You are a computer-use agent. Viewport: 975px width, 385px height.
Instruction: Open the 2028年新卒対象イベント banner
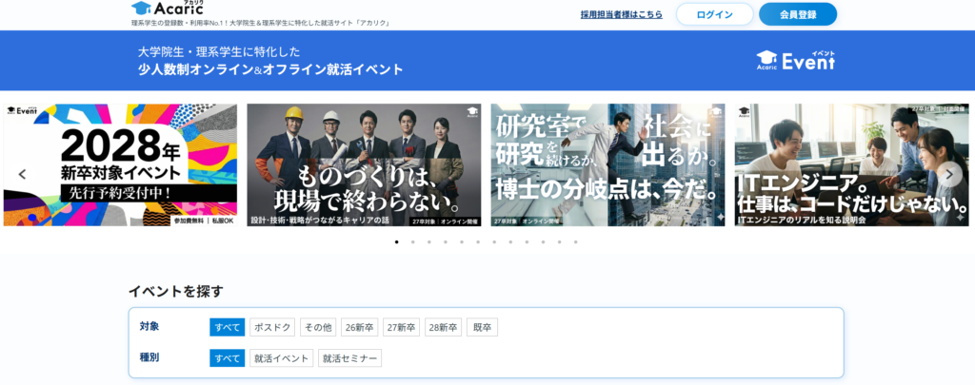click(x=120, y=164)
